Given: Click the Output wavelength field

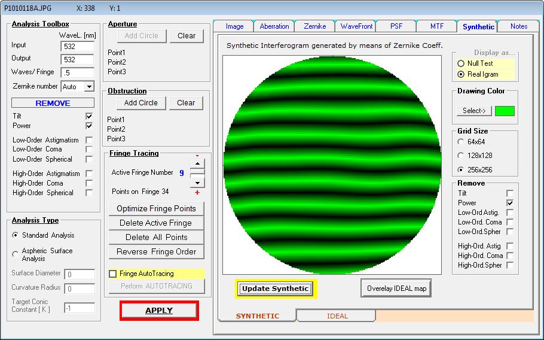Looking at the screenshot, I should 77,59.
